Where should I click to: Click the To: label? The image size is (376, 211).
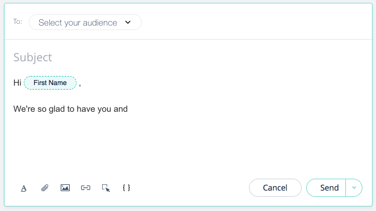pyautogui.click(x=18, y=22)
